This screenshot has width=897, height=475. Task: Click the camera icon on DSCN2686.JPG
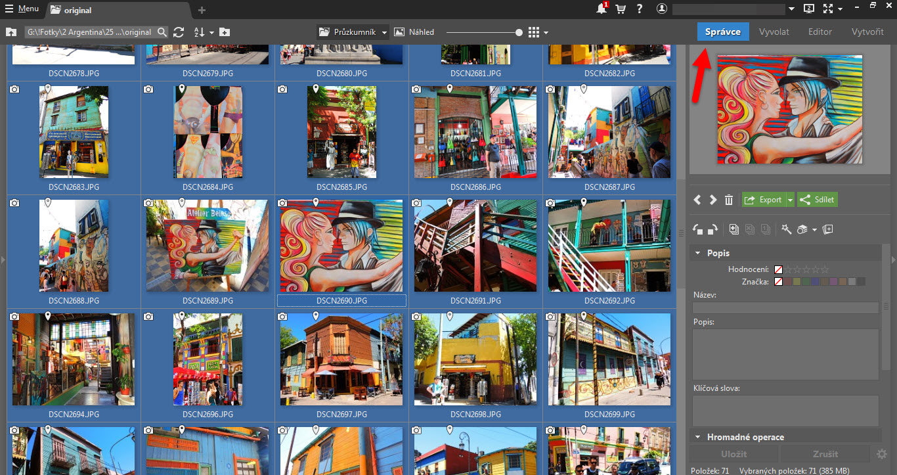pos(416,89)
